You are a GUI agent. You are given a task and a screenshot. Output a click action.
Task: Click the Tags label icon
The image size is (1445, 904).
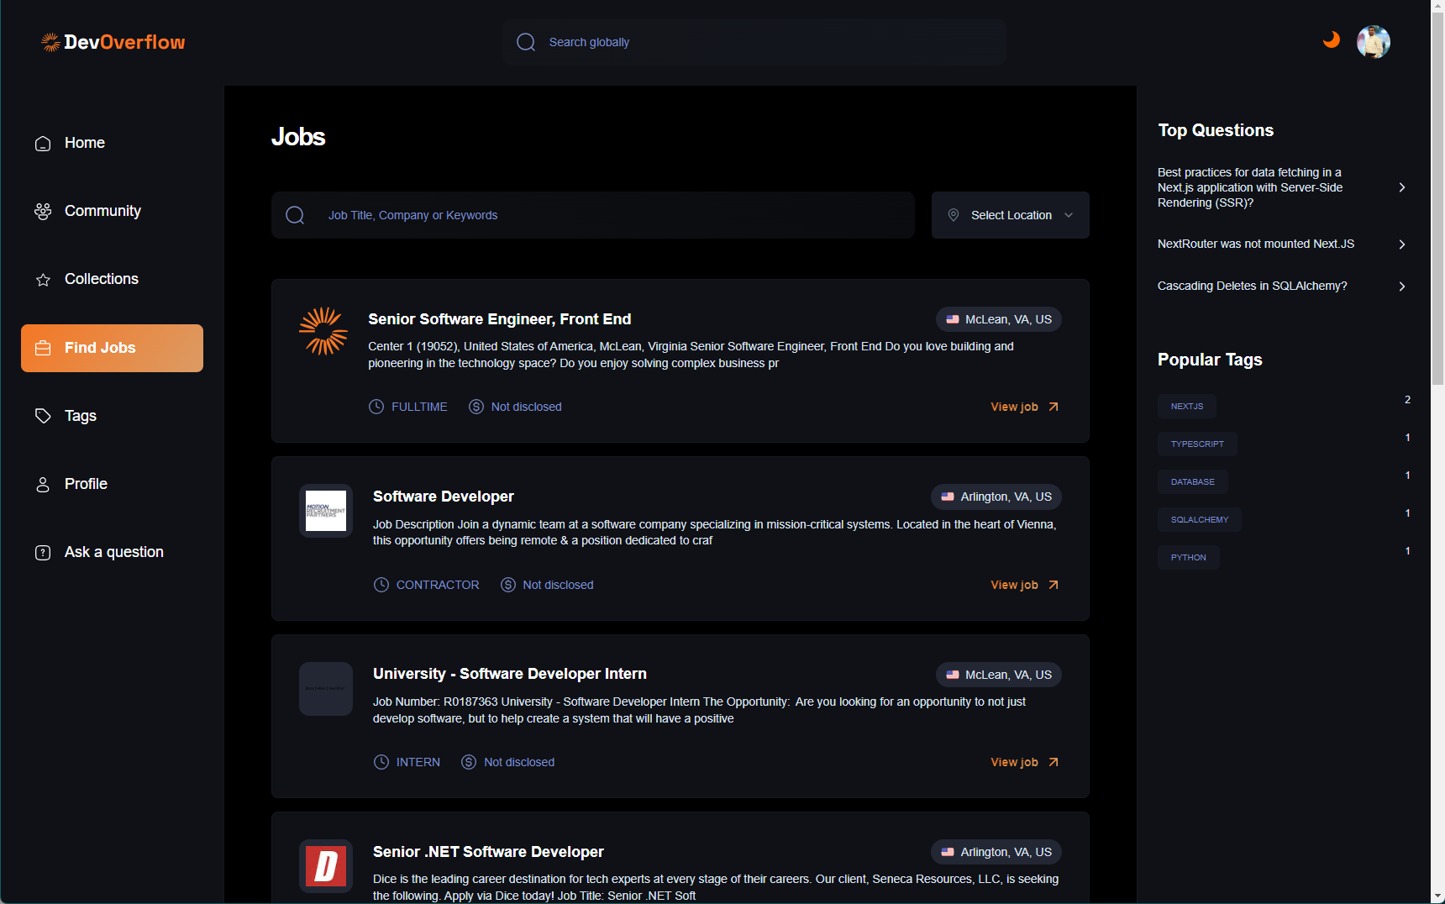(x=43, y=416)
